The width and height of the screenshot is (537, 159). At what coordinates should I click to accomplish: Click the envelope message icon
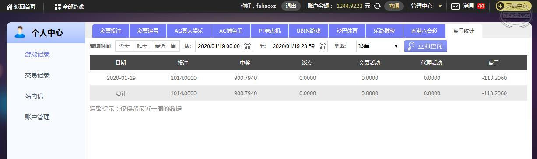coord(456,6)
